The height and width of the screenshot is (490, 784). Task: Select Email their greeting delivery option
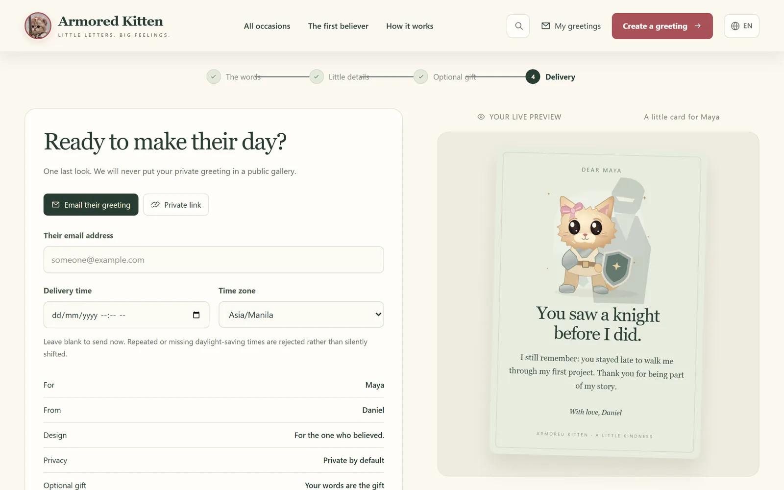[x=91, y=205]
